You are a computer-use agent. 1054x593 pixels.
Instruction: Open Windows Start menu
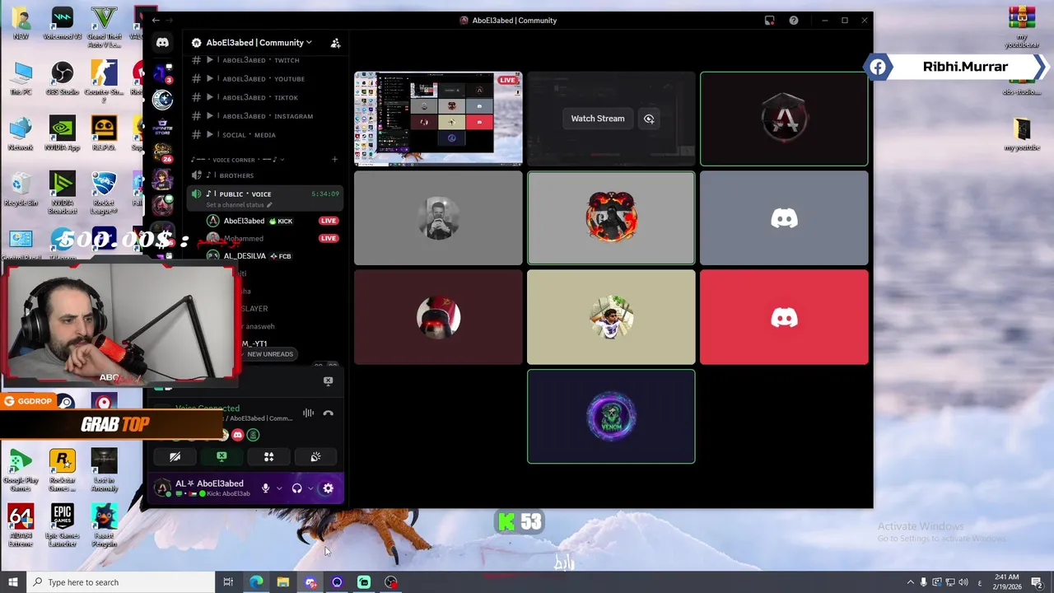point(12,582)
